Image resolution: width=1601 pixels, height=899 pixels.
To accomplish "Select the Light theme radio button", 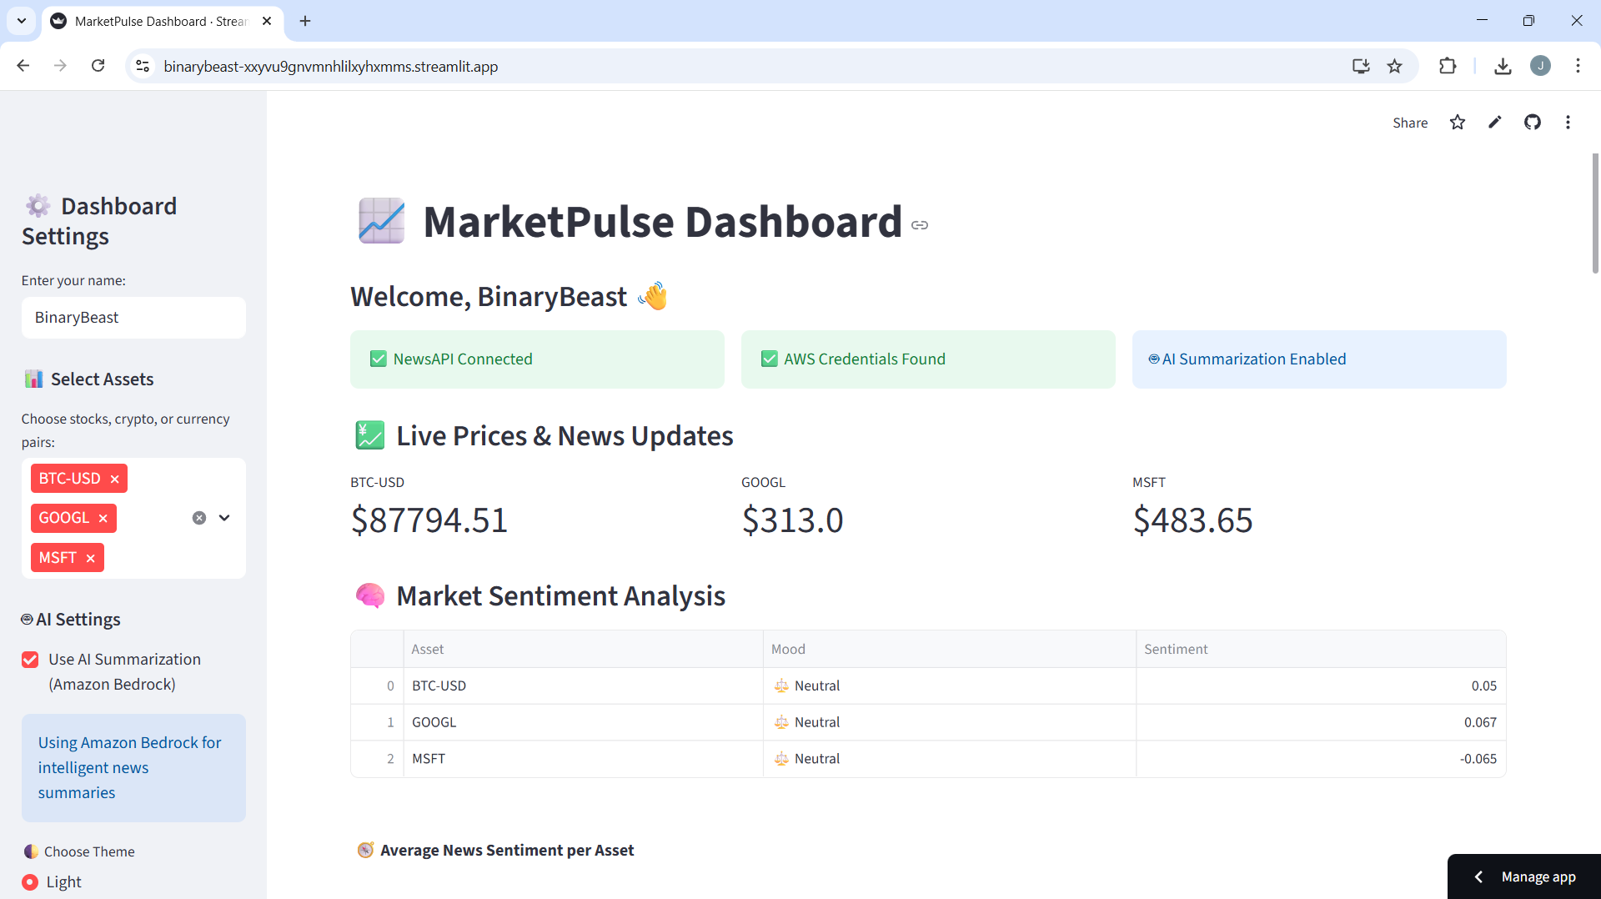I will coord(30,881).
